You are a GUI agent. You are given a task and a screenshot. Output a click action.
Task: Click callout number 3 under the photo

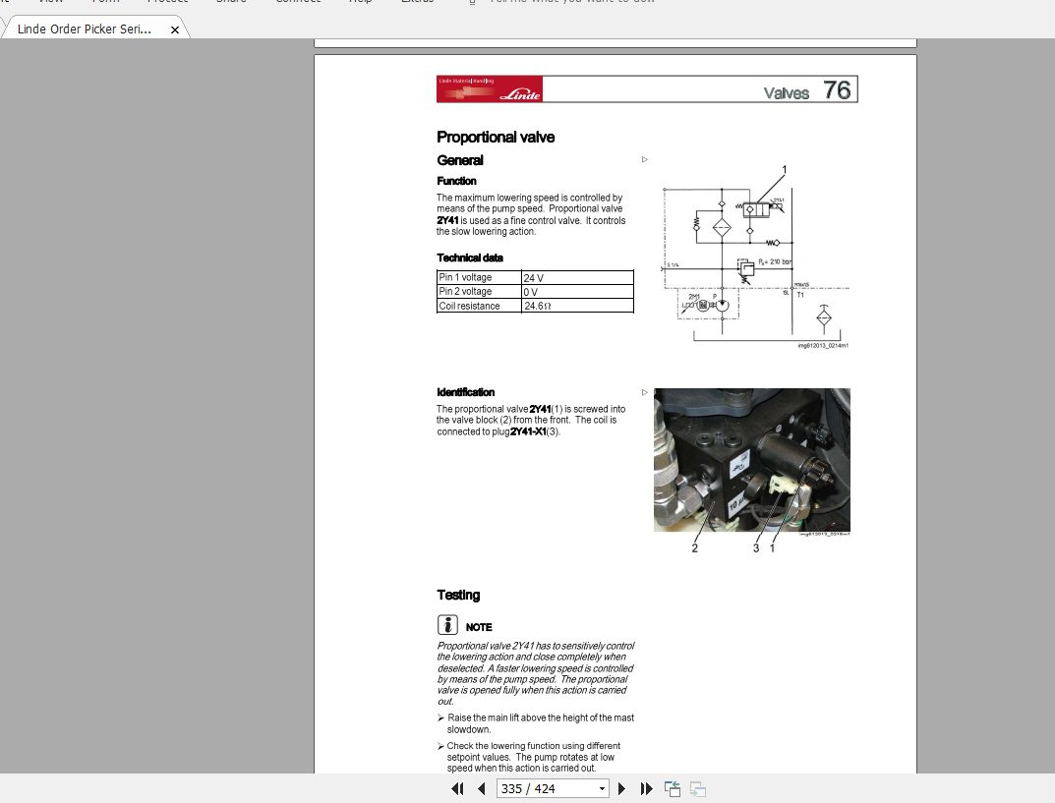point(755,548)
